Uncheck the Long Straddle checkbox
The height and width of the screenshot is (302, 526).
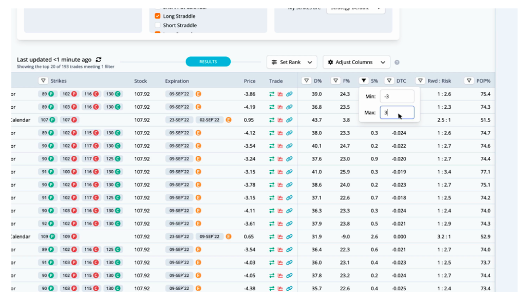click(x=157, y=16)
